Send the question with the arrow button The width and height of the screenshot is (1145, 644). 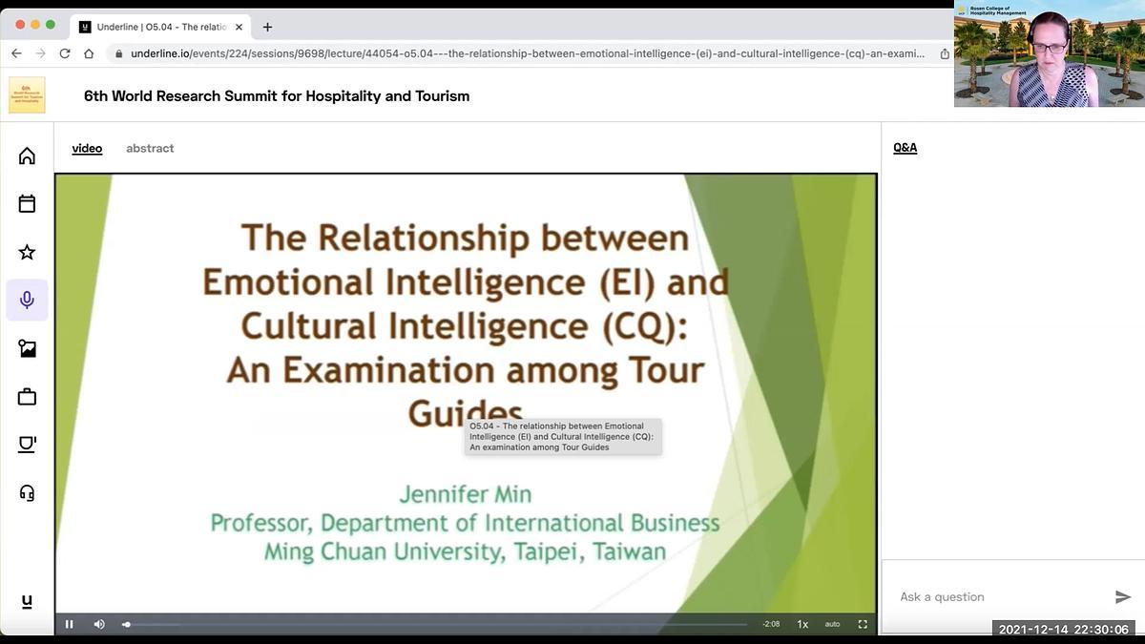tap(1122, 597)
